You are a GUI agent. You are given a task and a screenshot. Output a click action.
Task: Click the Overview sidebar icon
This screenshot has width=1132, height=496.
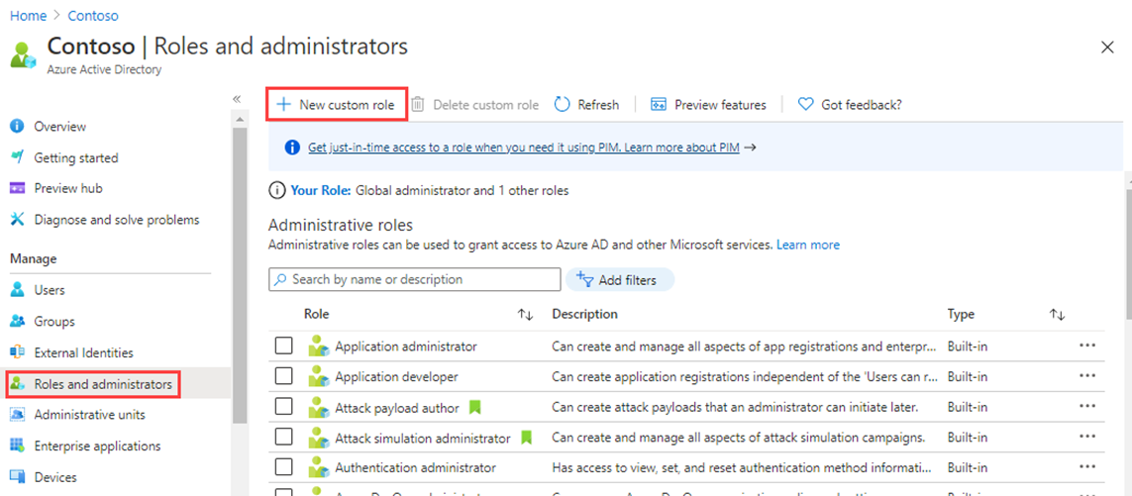[17, 127]
